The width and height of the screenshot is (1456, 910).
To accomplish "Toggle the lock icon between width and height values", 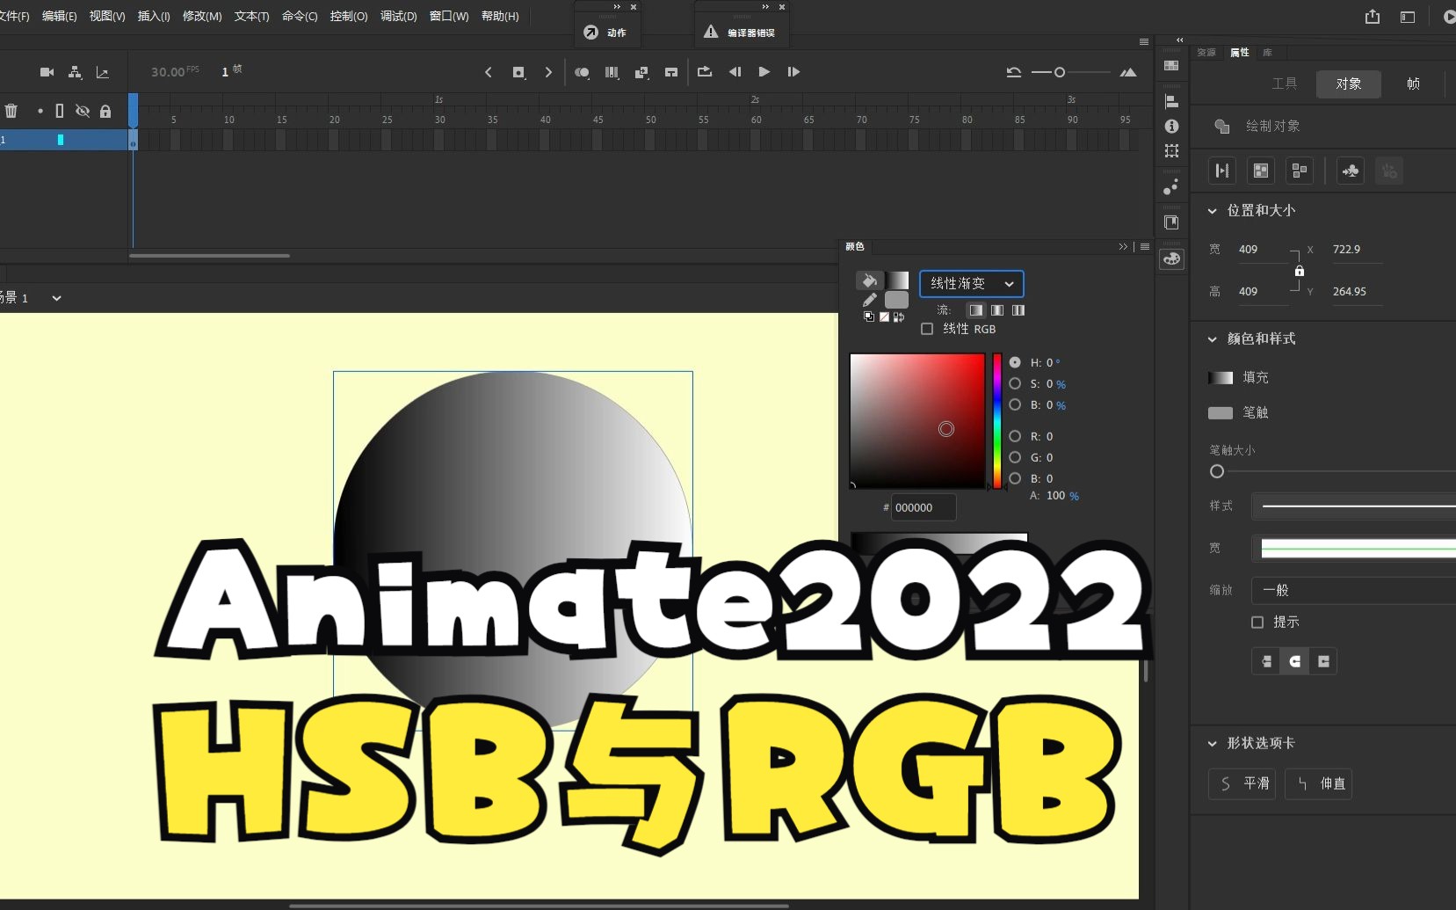I will (1300, 271).
